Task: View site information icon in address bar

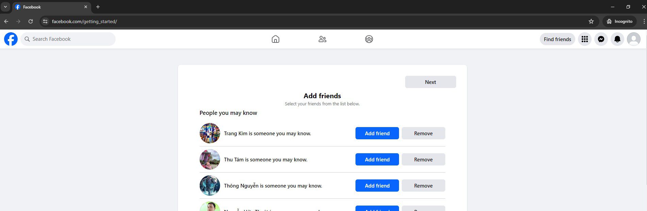Action: [x=45, y=21]
